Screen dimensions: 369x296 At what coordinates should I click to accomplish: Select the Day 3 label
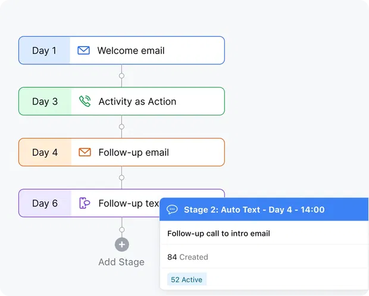[x=45, y=102]
